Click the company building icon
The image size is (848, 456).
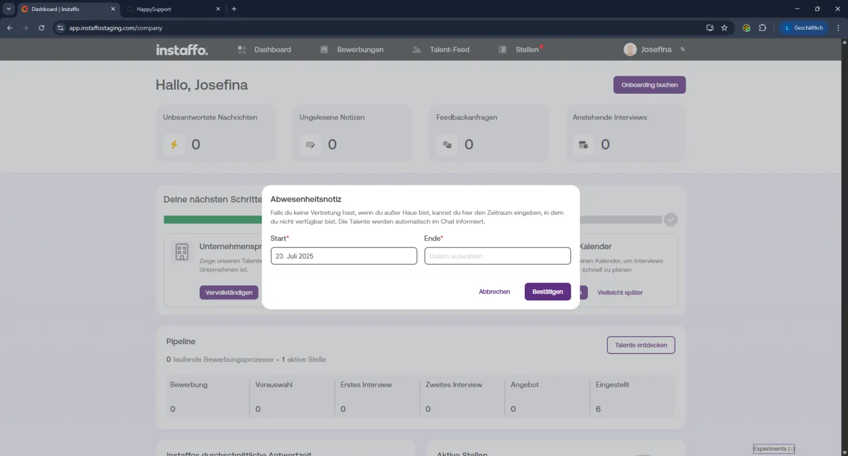coord(182,252)
